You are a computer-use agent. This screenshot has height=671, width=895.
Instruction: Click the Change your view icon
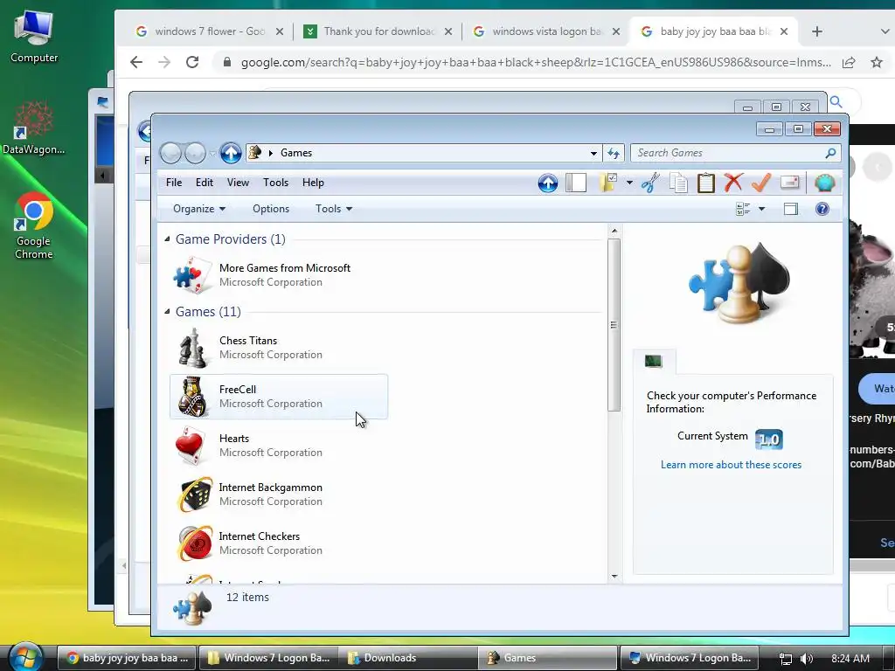coord(743,209)
